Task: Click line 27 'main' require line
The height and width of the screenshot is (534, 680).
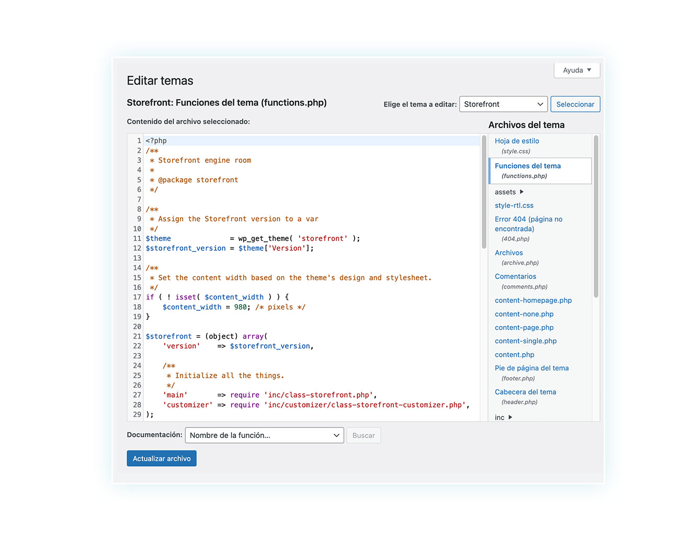Action: tap(270, 395)
